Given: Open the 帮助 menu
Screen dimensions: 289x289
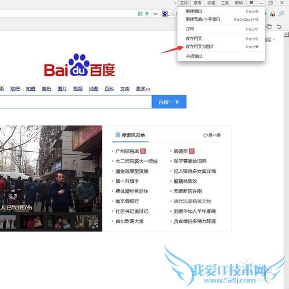Looking at the screenshot, I should [239, 3].
